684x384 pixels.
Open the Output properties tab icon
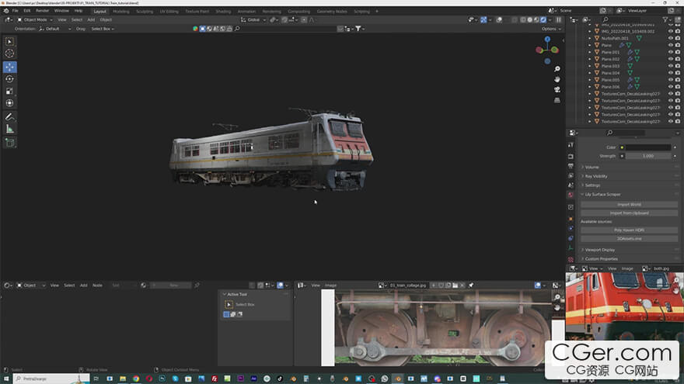[571, 166]
